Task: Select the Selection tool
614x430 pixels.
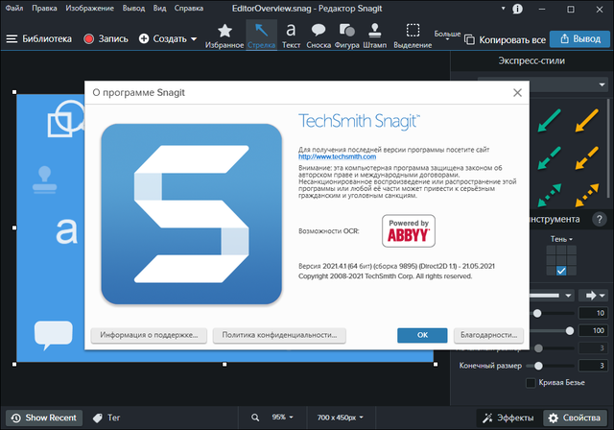Action: 413,36
